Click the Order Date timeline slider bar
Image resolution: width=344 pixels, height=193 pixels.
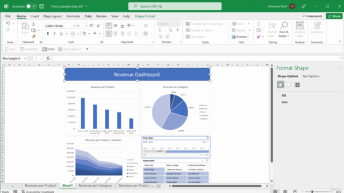[176, 151]
